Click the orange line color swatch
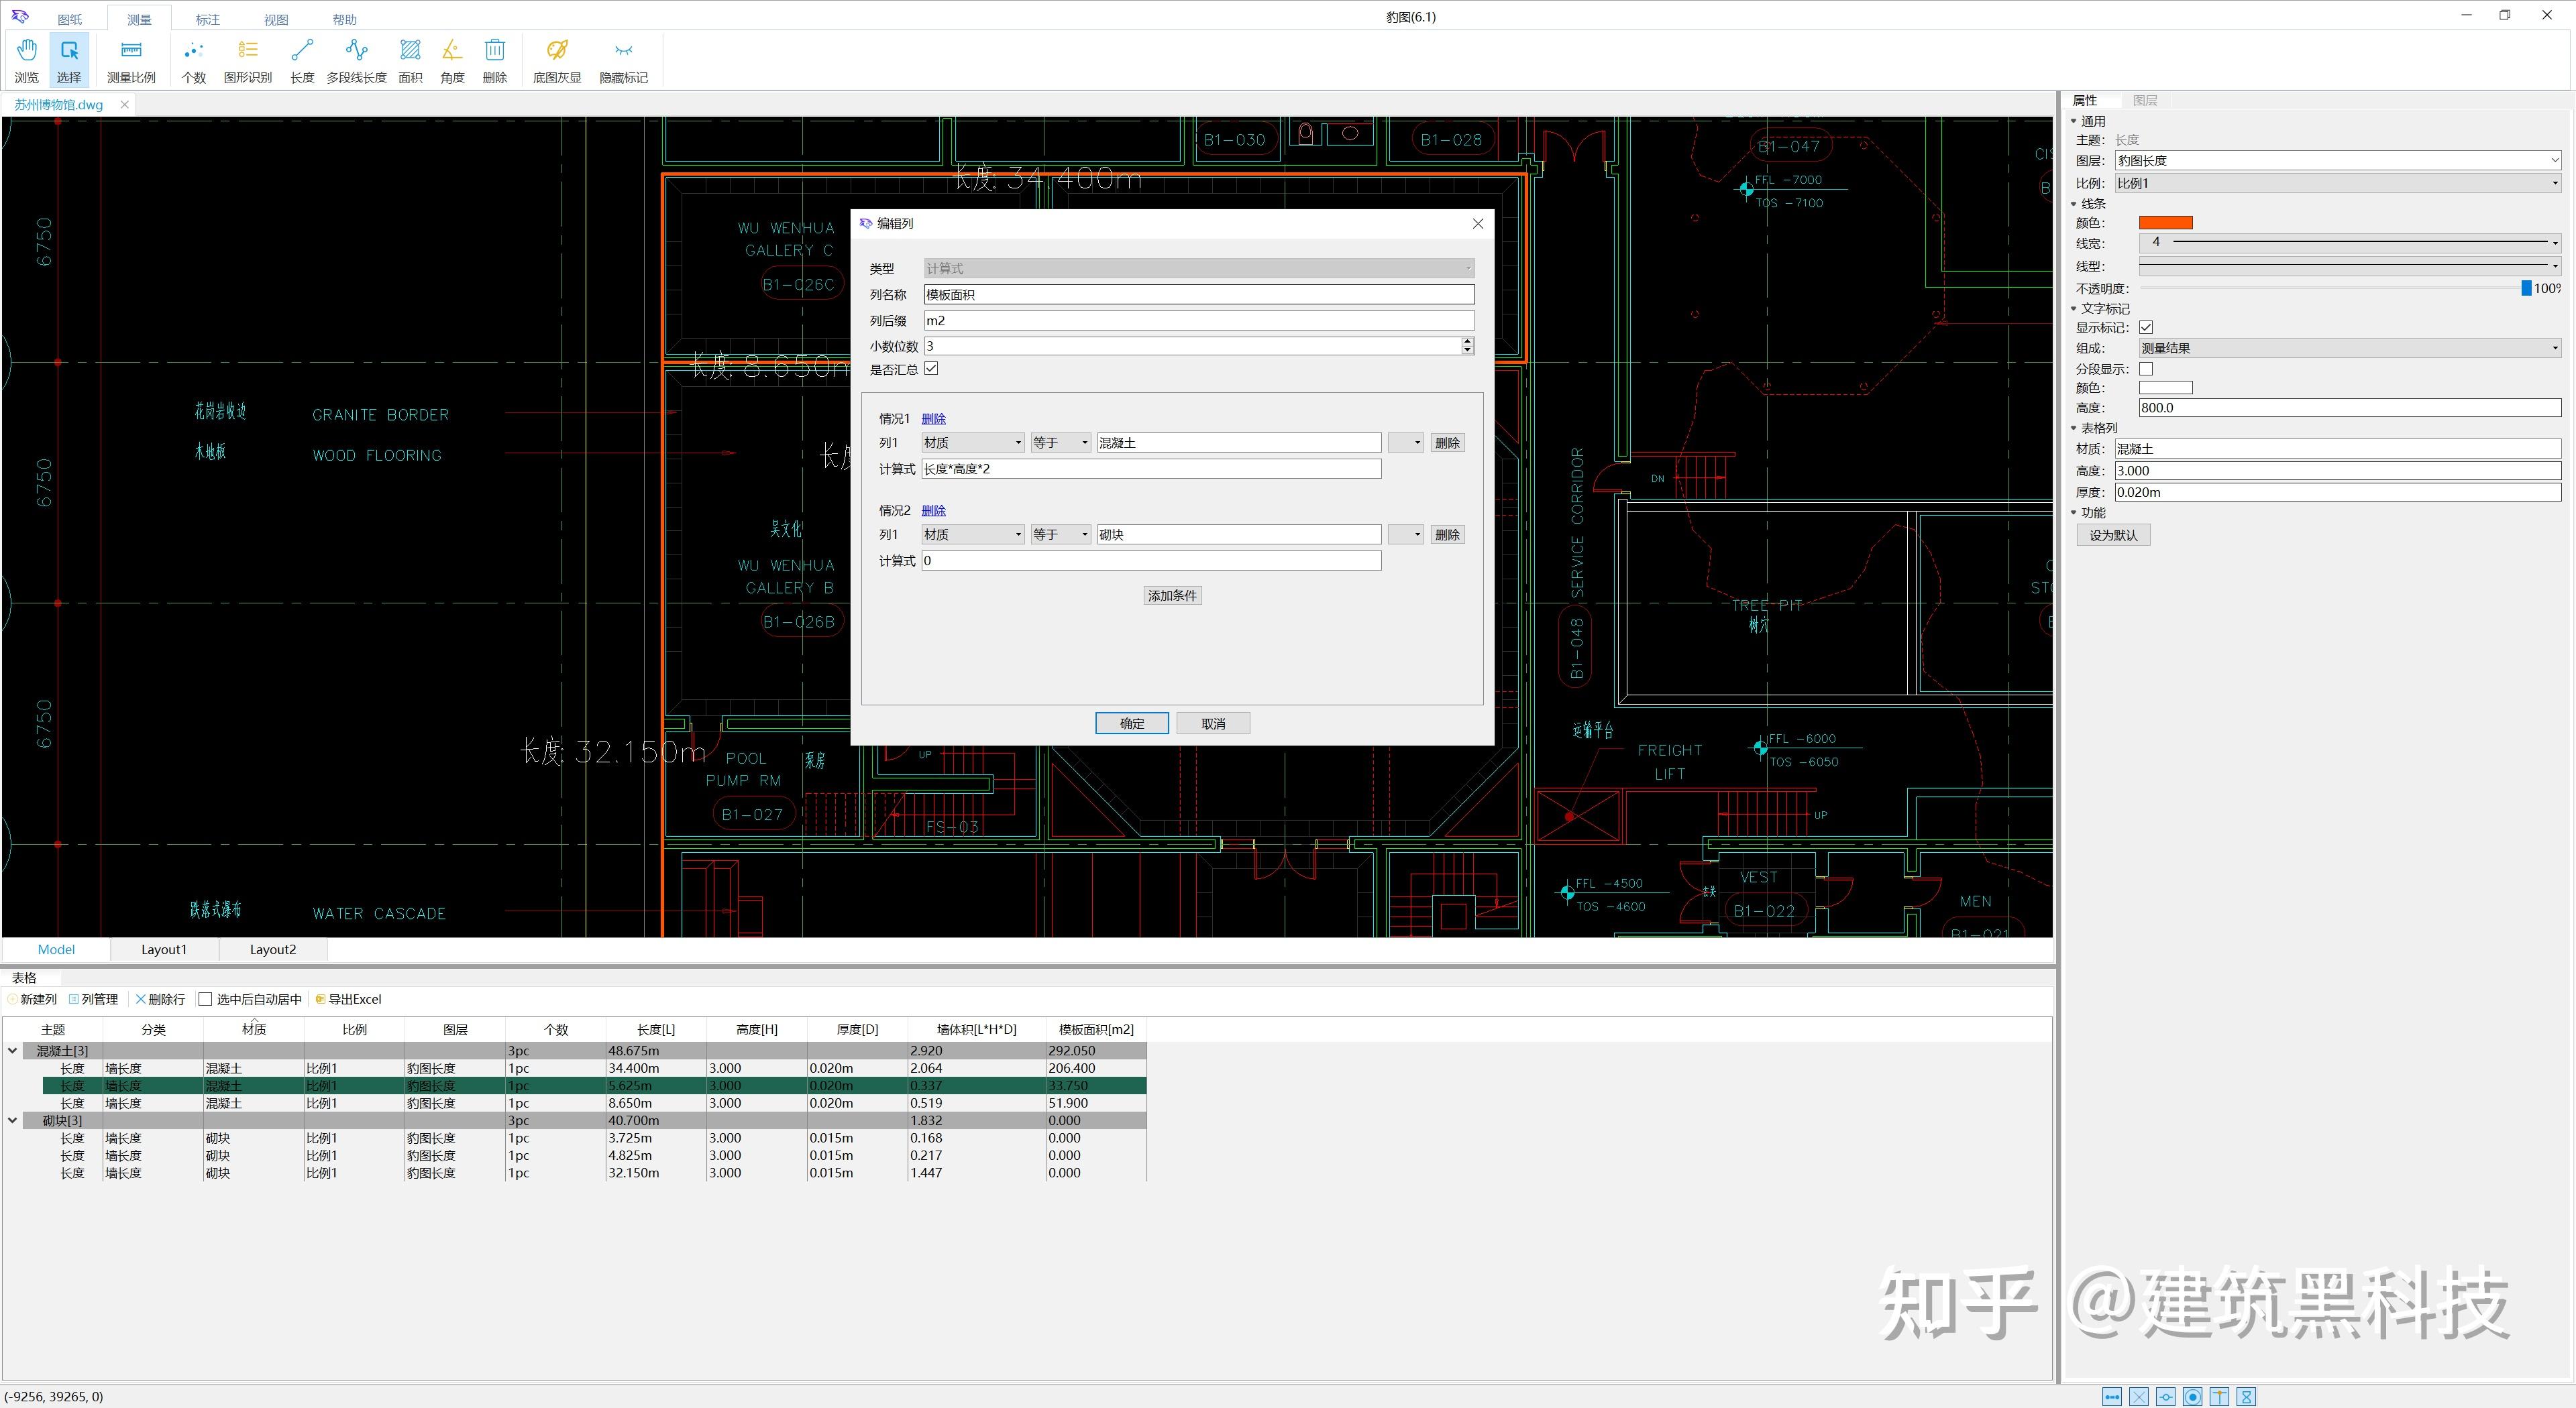 2165,223
